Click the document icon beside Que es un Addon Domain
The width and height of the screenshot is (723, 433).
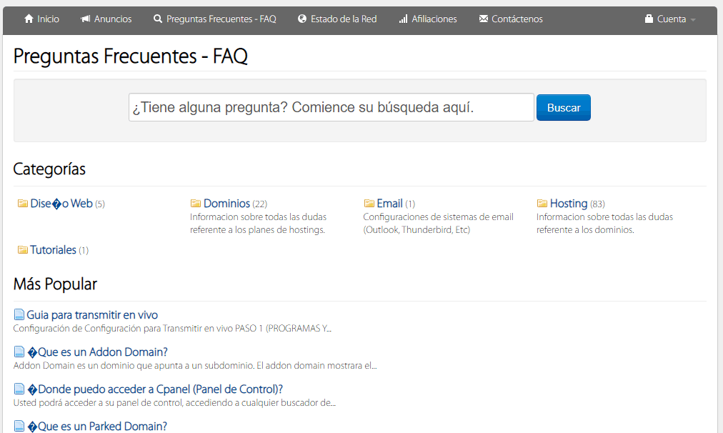(19, 352)
